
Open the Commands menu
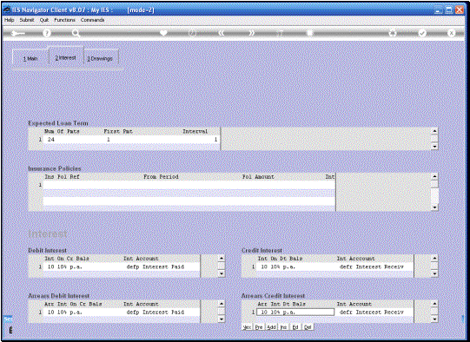point(92,20)
